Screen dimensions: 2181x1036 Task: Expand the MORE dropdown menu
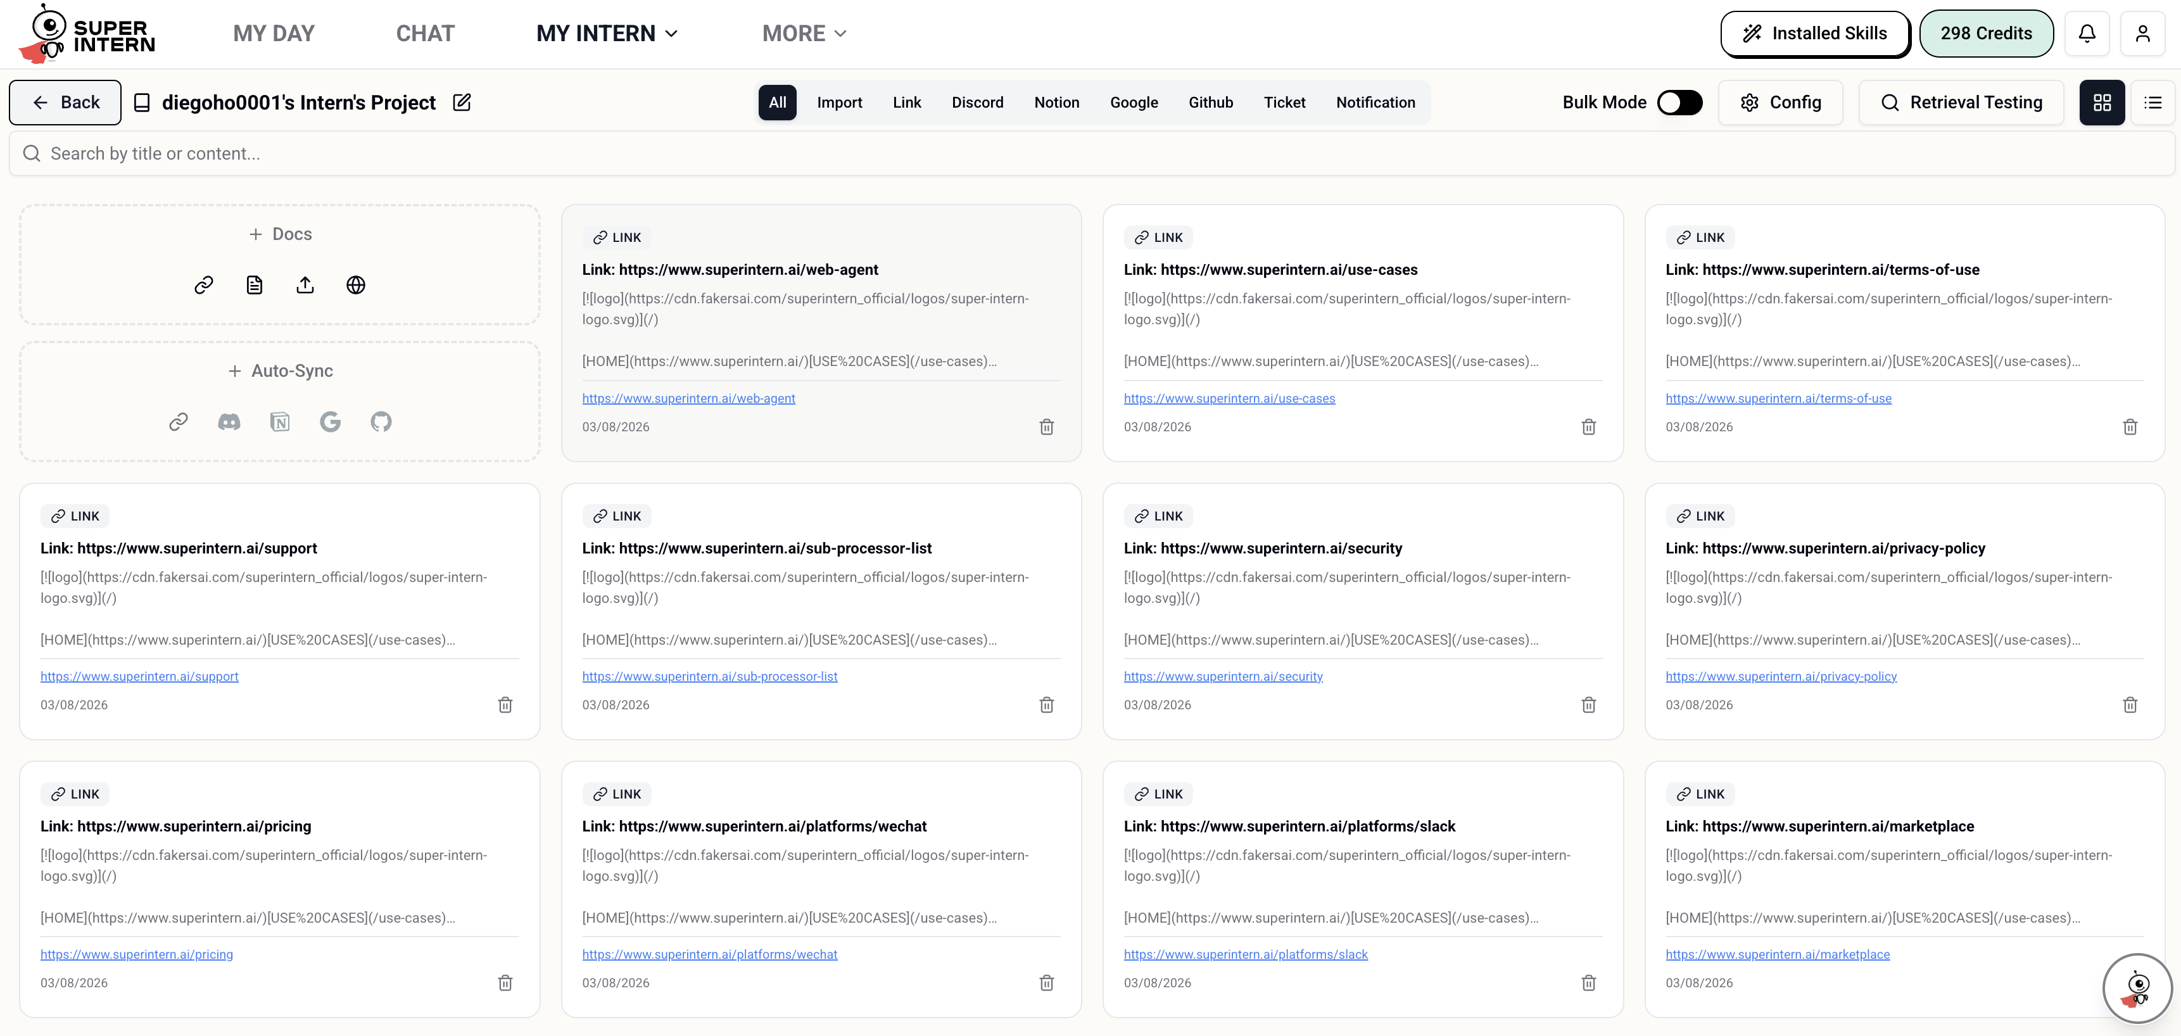click(804, 33)
